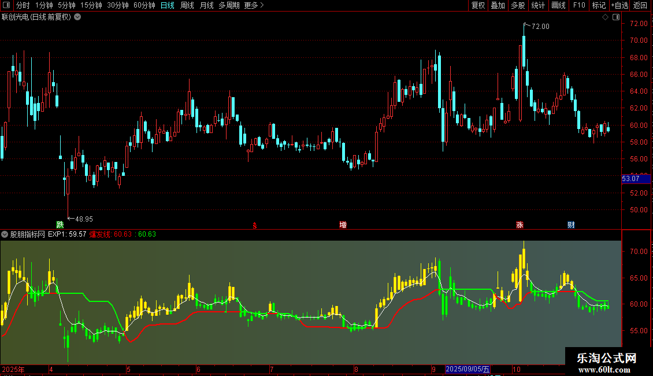
Task: Click month 4 on the timeline
Action: click(x=51, y=369)
